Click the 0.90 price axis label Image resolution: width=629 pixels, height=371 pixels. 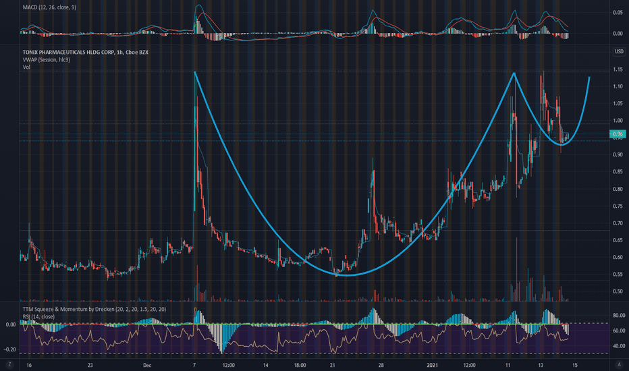pyautogui.click(x=618, y=154)
